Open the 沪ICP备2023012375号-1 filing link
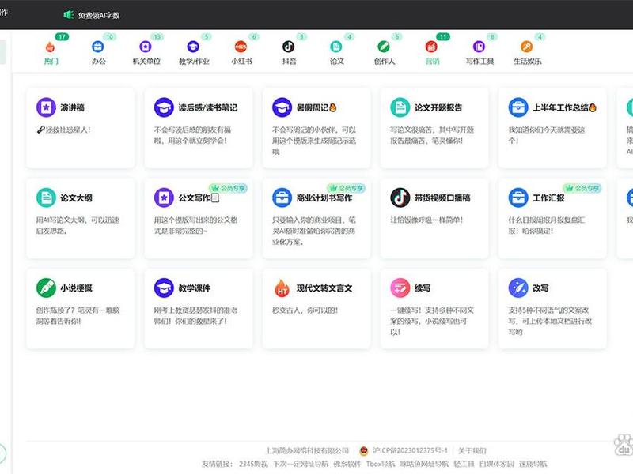 410,450
